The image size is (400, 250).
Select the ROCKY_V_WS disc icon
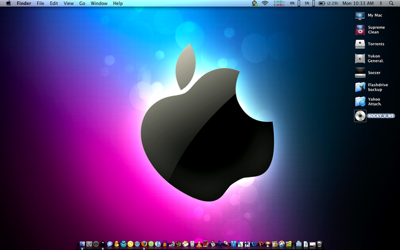360,116
